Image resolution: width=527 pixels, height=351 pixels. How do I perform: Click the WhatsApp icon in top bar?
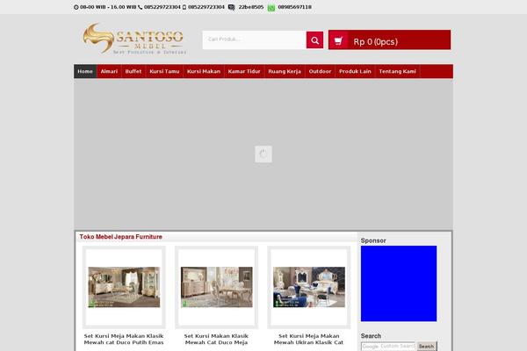[x=271, y=7]
